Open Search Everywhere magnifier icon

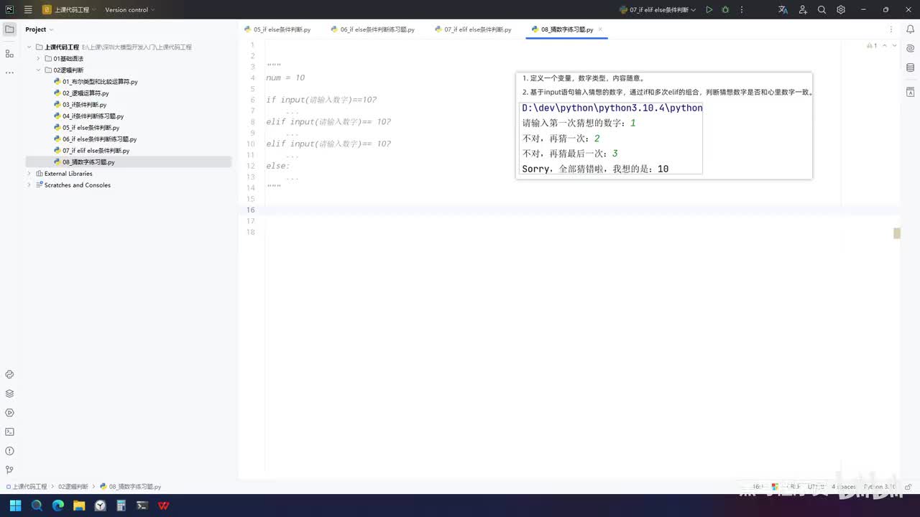tap(822, 10)
